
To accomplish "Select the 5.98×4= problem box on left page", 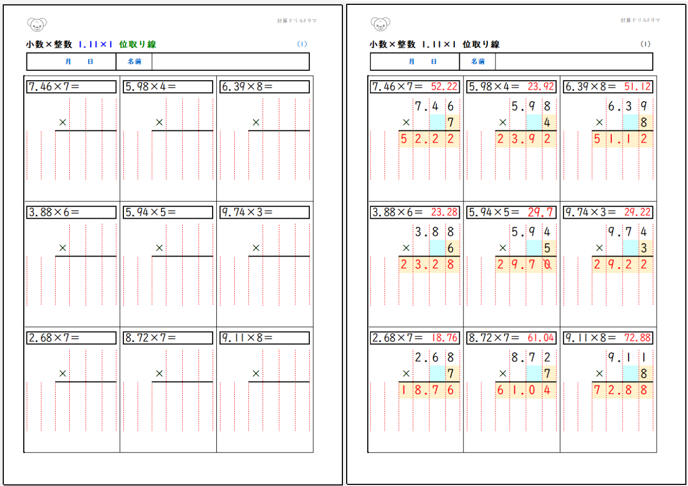I will coord(168,87).
